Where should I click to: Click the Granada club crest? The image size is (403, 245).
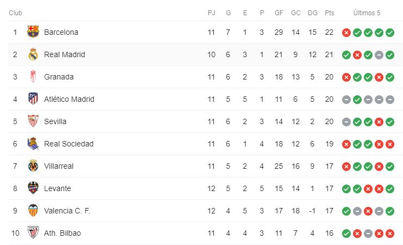(33, 77)
